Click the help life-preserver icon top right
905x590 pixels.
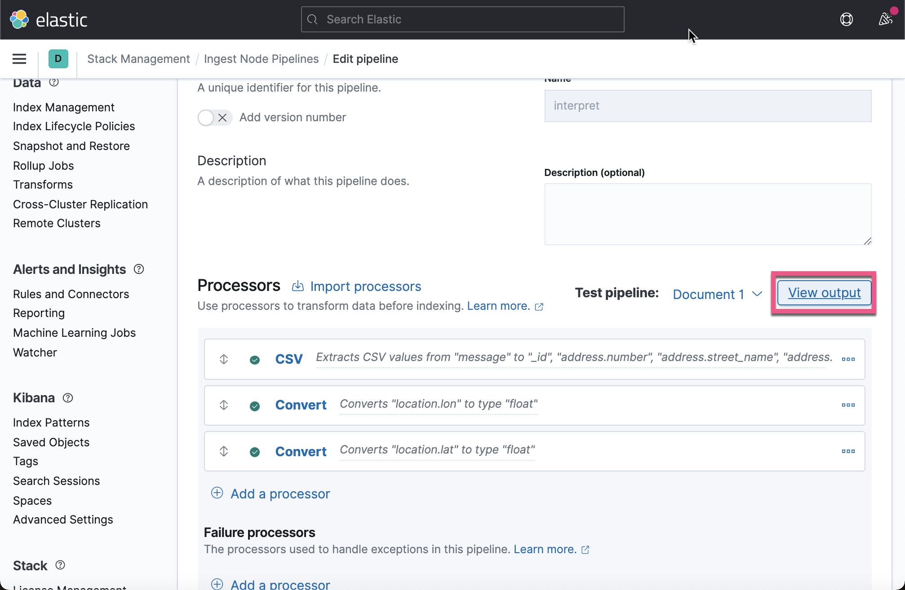[847, 19]
